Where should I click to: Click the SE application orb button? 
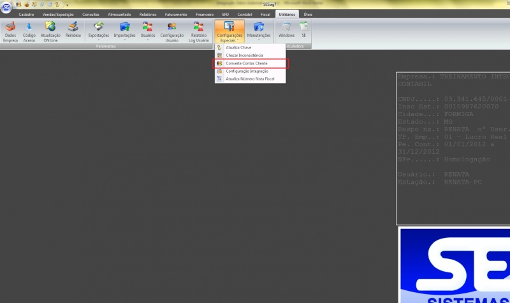pyautogui.click(x=6, y=8)
